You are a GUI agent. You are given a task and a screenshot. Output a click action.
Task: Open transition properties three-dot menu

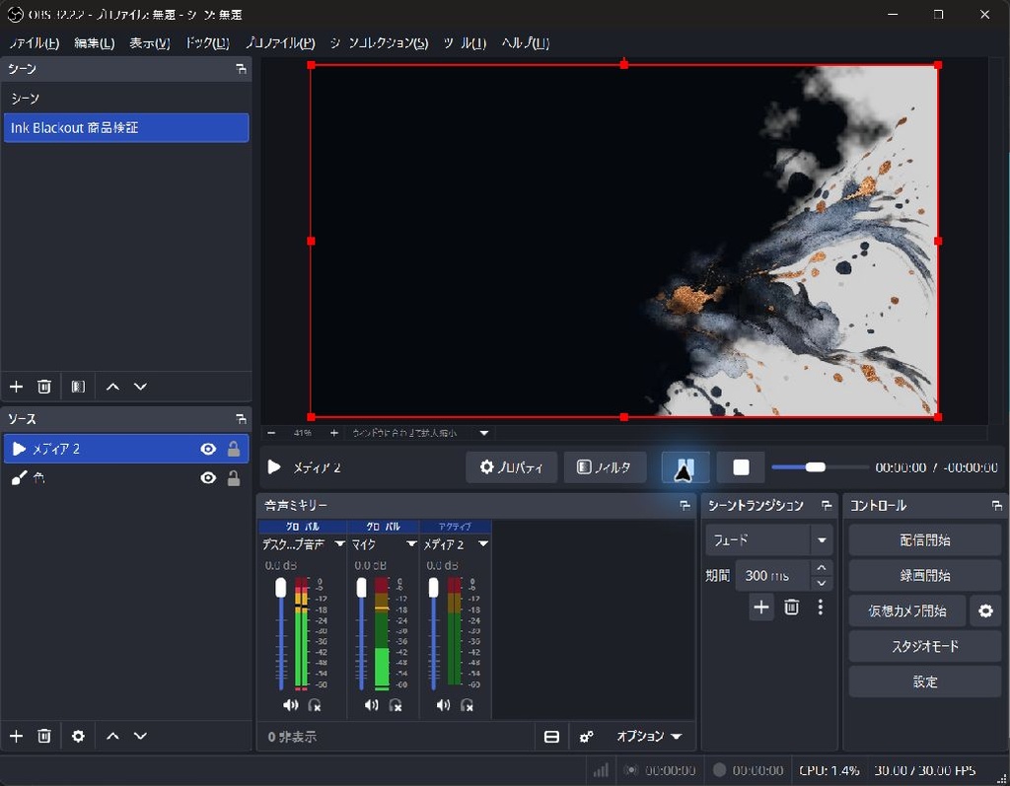820,607
